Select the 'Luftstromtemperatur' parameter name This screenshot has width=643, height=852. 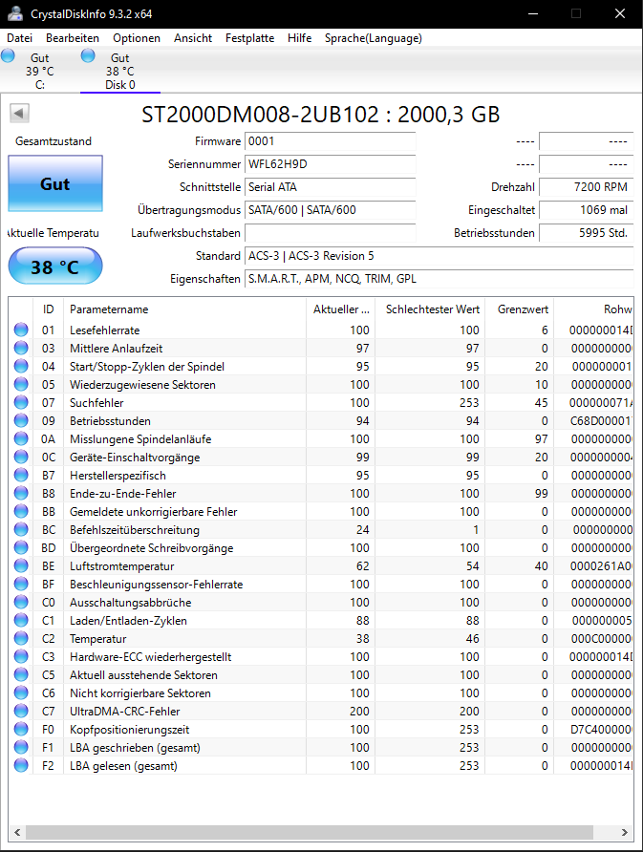pos(121,566)
